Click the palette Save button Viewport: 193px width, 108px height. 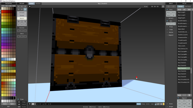(x=5, y=104)
